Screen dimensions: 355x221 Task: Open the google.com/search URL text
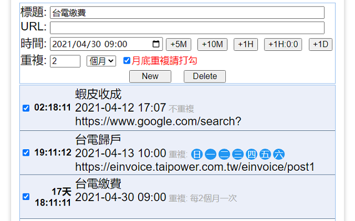click(x=158, y=122)
